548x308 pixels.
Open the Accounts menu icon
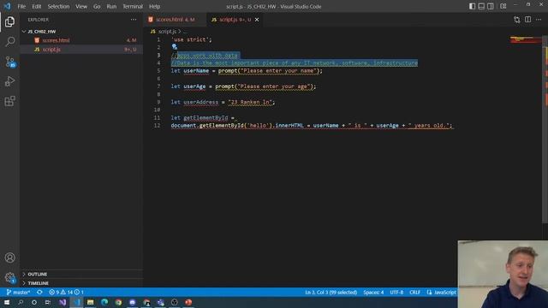click(x=9, y=258)
